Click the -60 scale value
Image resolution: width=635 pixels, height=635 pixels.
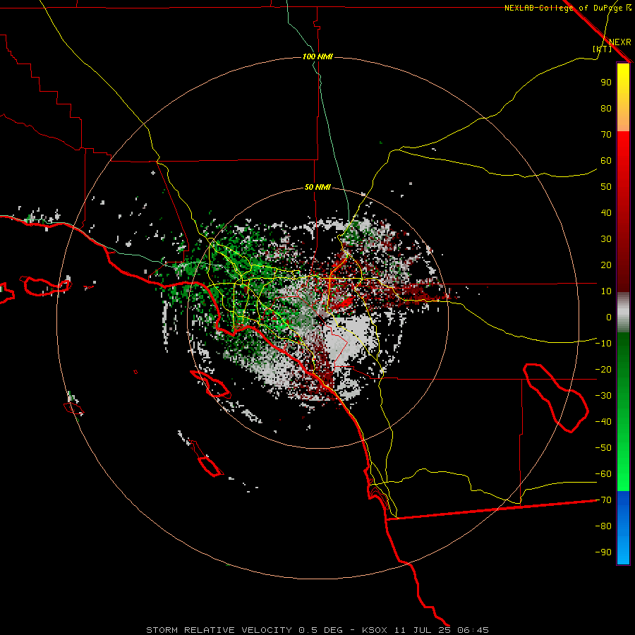tap(603, 474)
